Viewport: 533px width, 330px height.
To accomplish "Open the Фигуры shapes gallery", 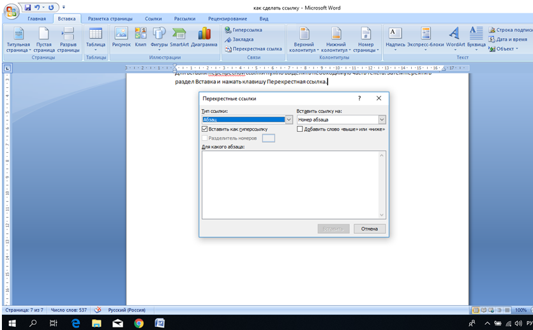I will (159, 38).
